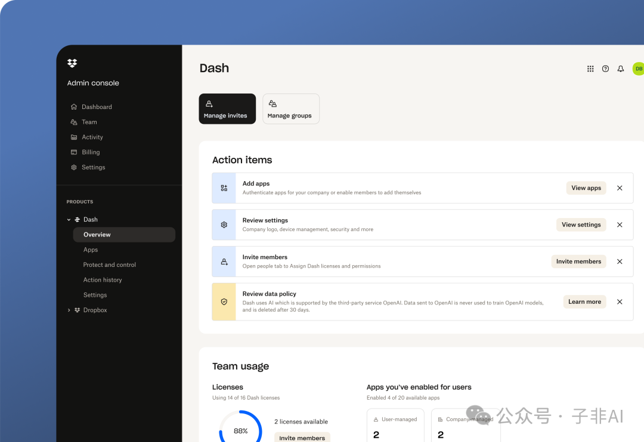Click the Dash product logo icon
This screenshot has width=644, height=442.
coord(77,220)
